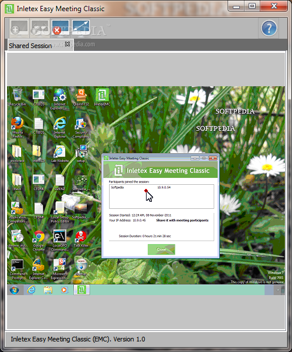Viewport: 292px width, 352px height.
Task: Select the ctbios15 zipped folder icon
Action: [x=39, y=154]
